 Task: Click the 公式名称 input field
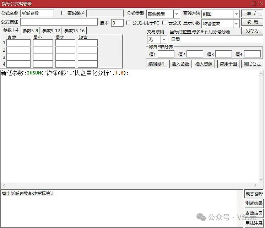pyautogui.click(x=37, y=13)
